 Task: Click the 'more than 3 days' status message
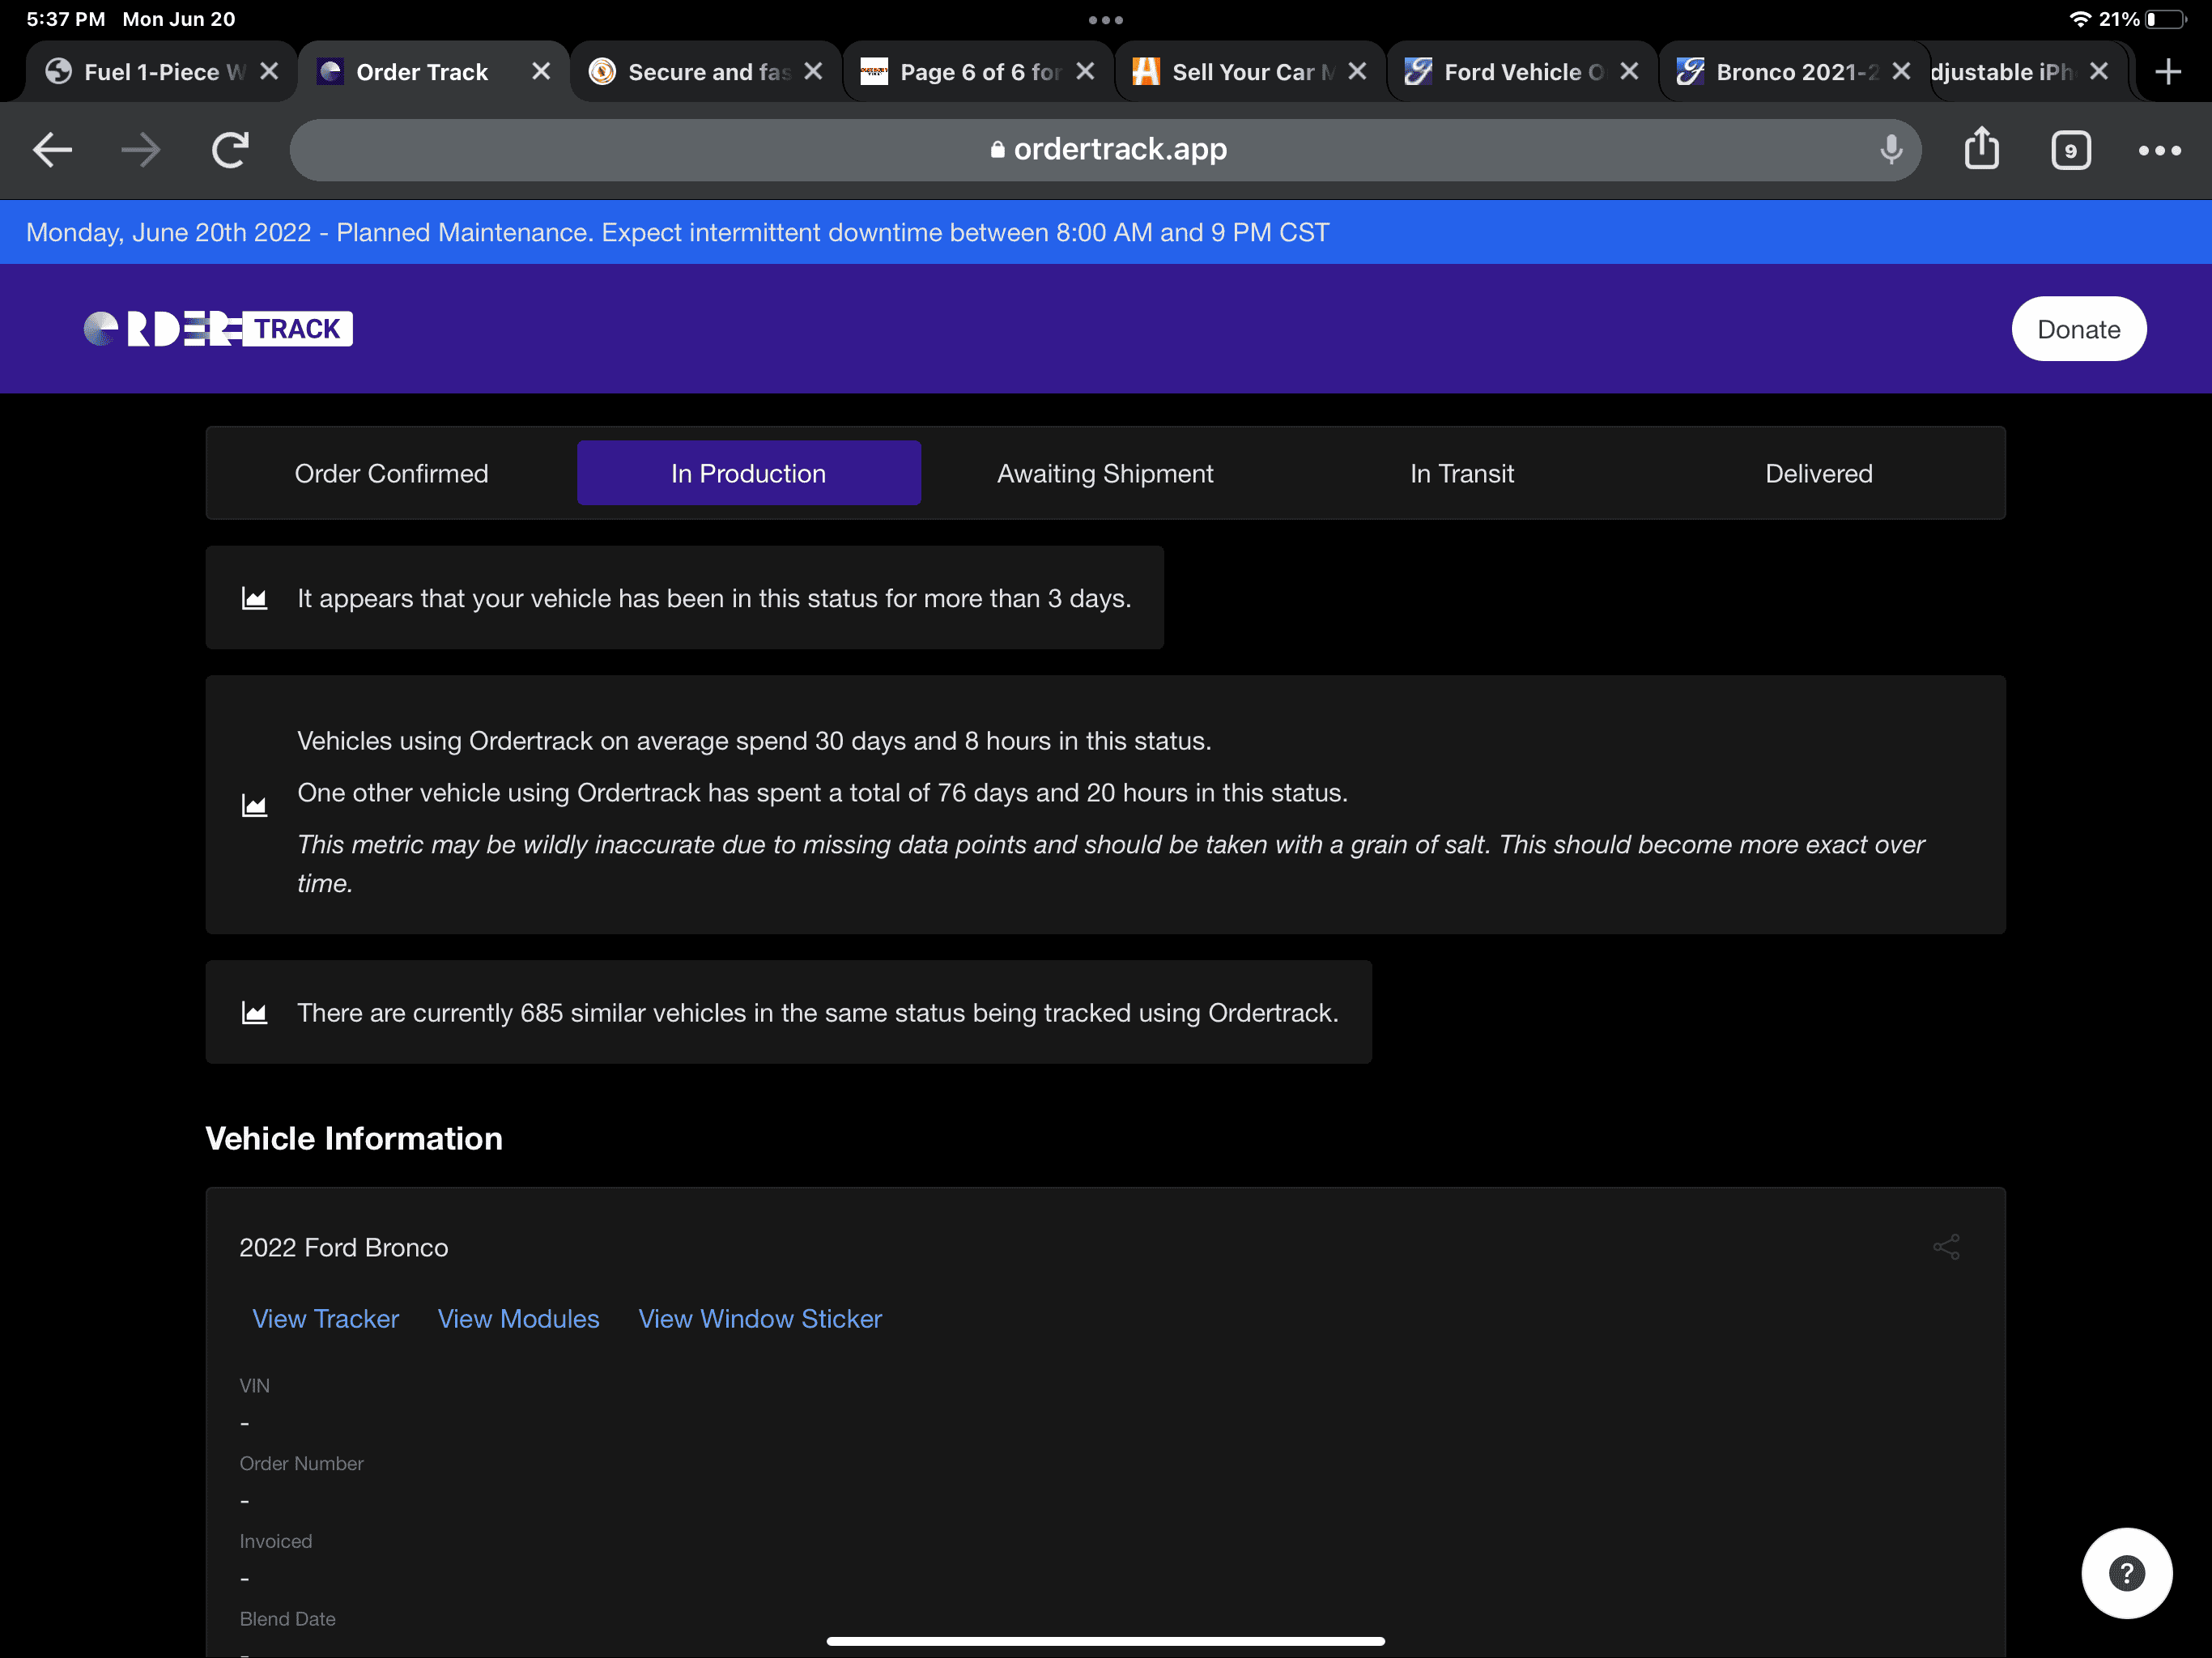[x=714, y=598]
